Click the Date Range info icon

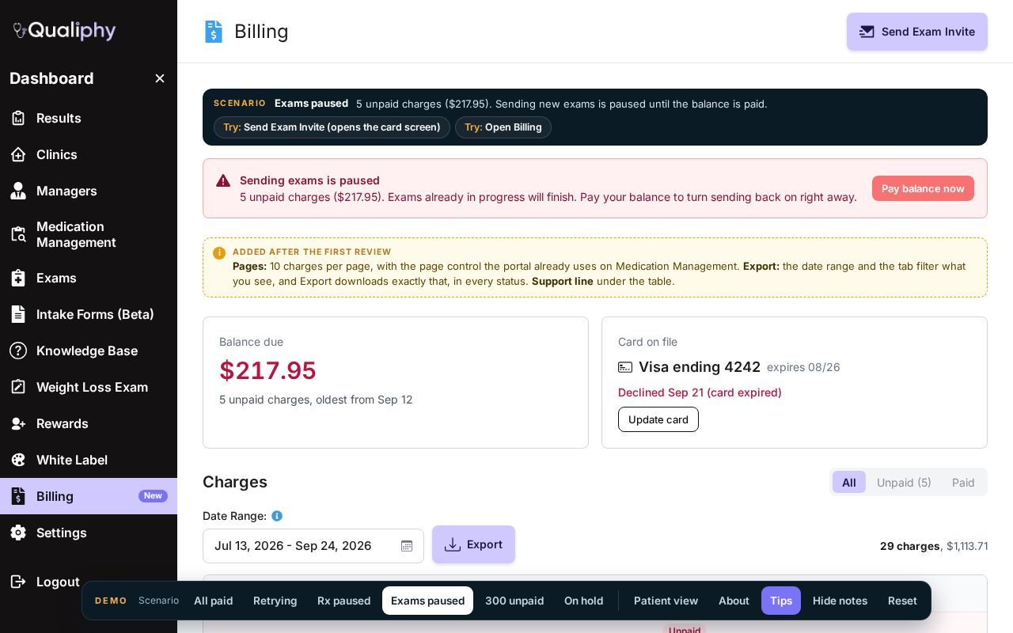click(x=277, y=516)
